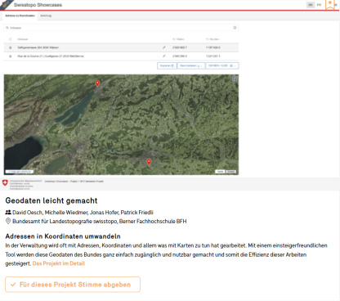
Task: Switch the map to Karte view
Action: tap(220, 172)
